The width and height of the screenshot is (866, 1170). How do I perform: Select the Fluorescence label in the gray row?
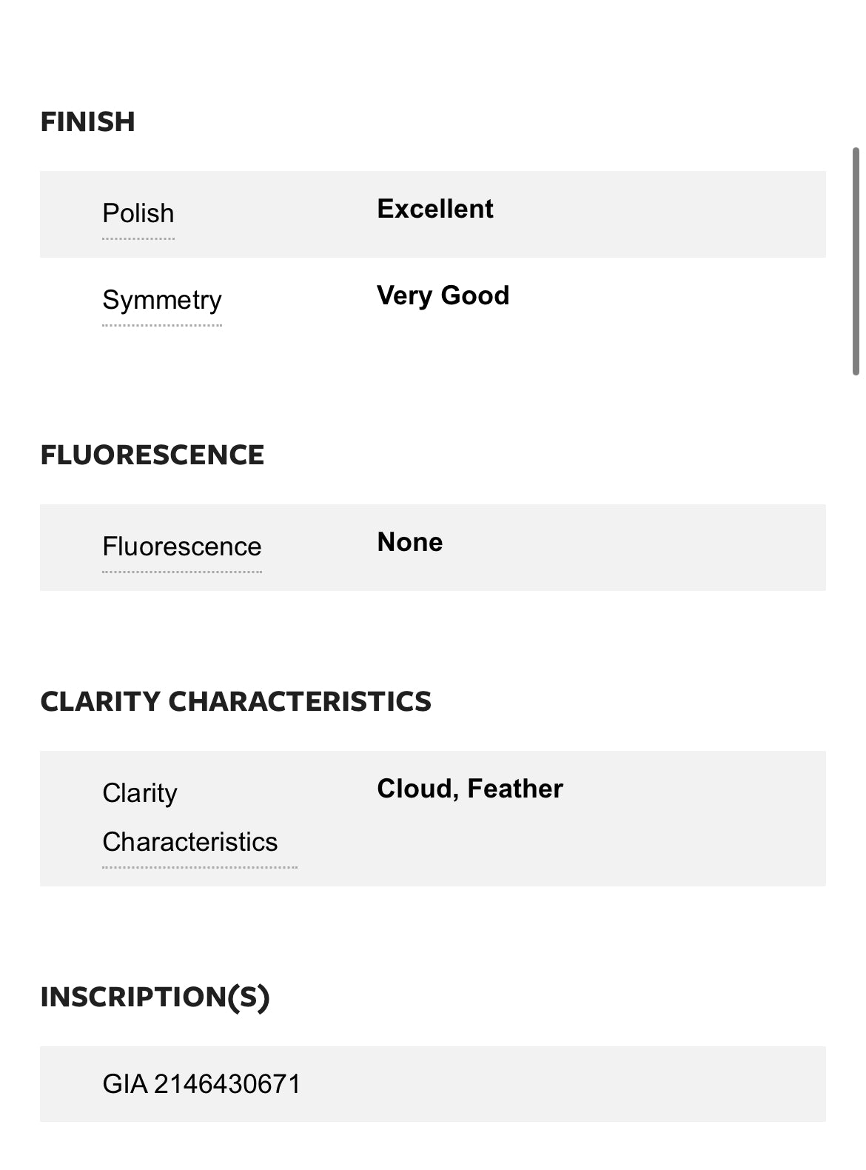[182, 546]
